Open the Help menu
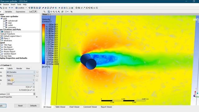199x112 pixels. 25,4
